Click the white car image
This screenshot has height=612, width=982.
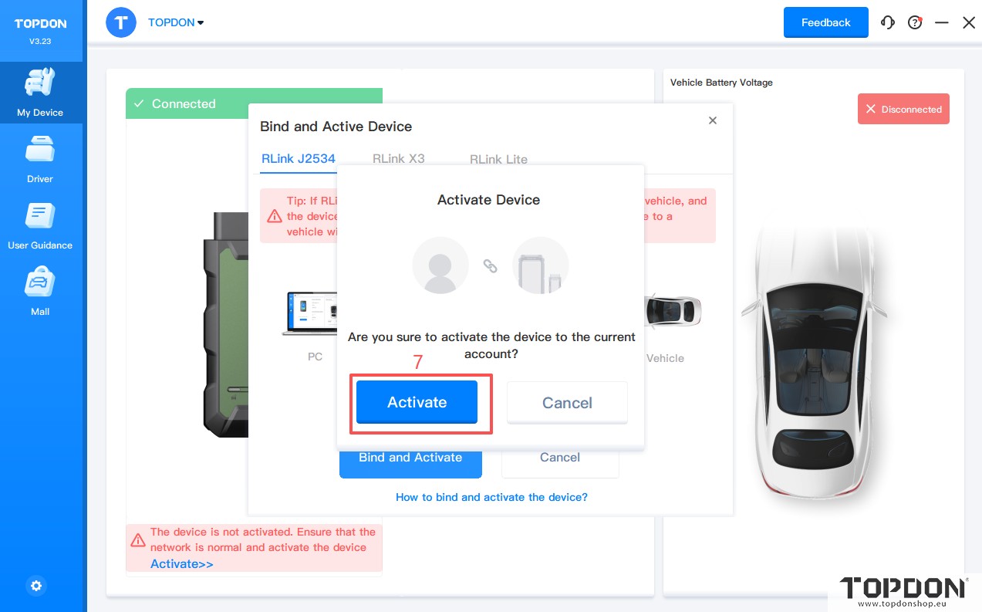814,363
